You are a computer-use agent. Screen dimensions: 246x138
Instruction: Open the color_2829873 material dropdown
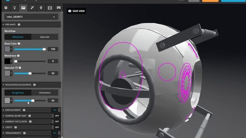(31, 17)
